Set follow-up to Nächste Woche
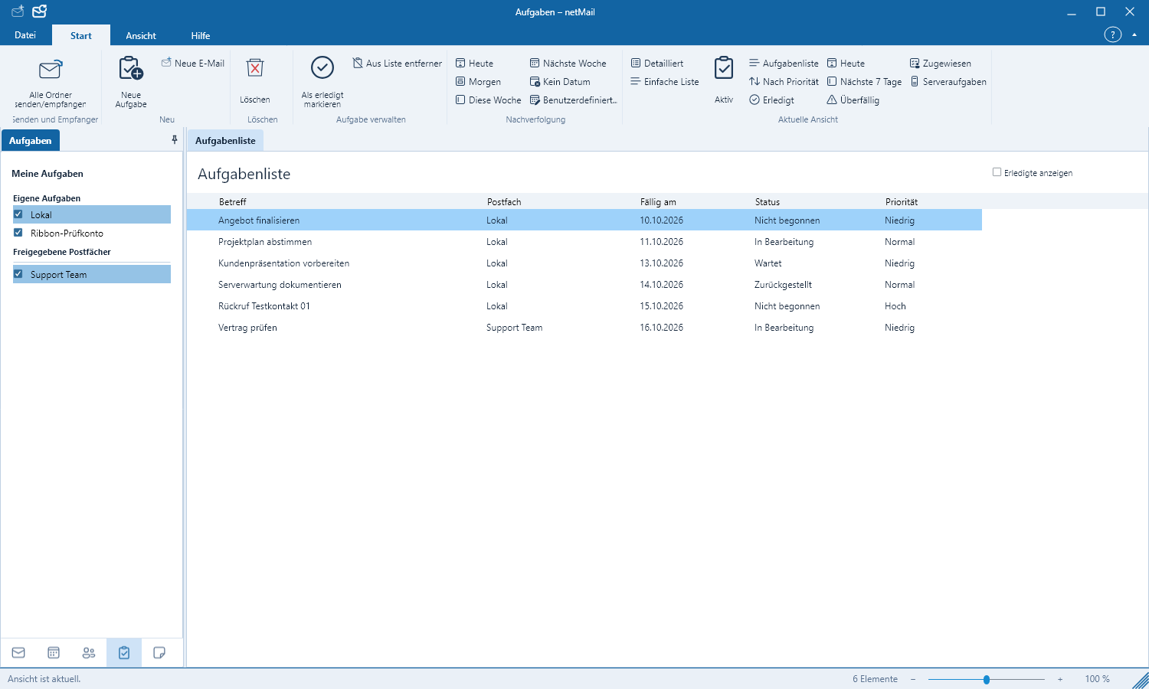1149x689 pixels. [568, 64]
